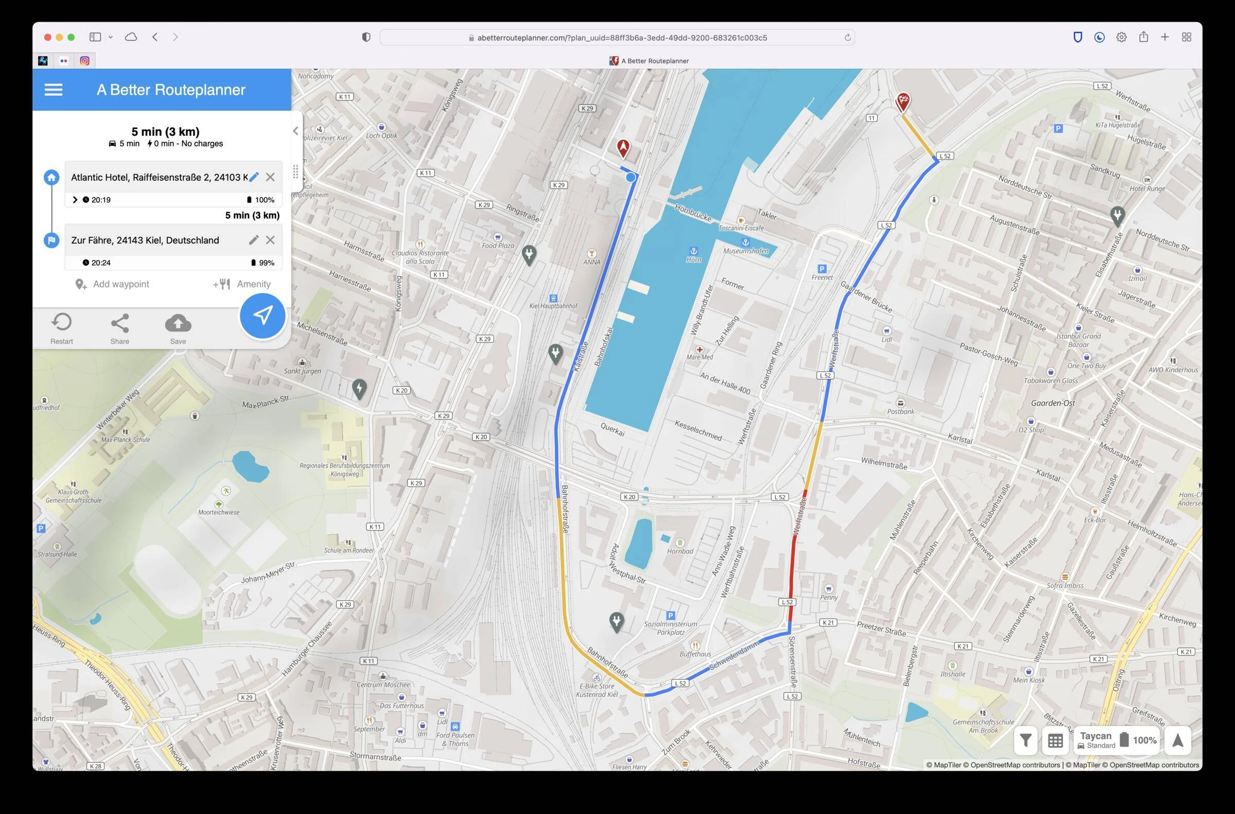The image size is (1235, 814).
Task: Switch to the Instagram pinned tab
Action: tap(84, 61)
